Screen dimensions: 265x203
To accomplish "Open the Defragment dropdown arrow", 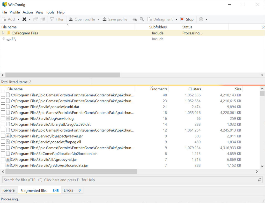I will coord(176,19).
